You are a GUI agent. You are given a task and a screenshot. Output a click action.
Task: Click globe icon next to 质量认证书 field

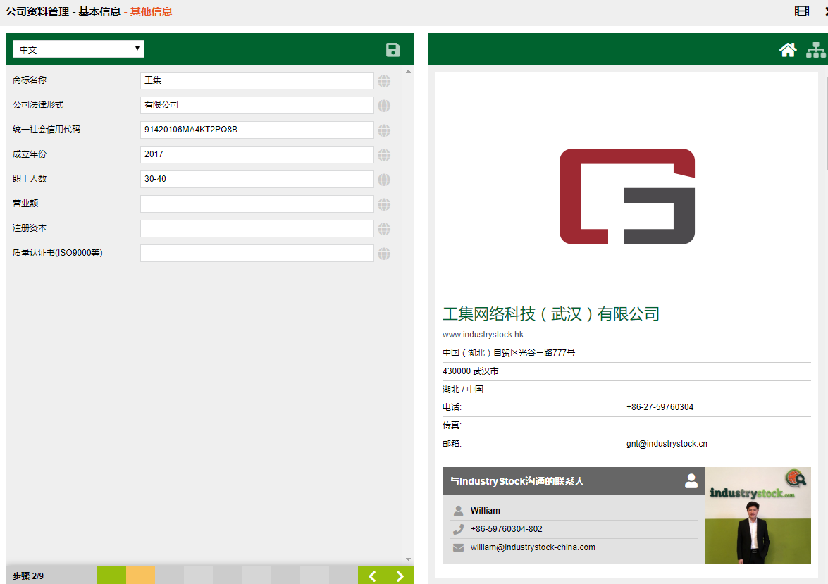tap(384, 254)
